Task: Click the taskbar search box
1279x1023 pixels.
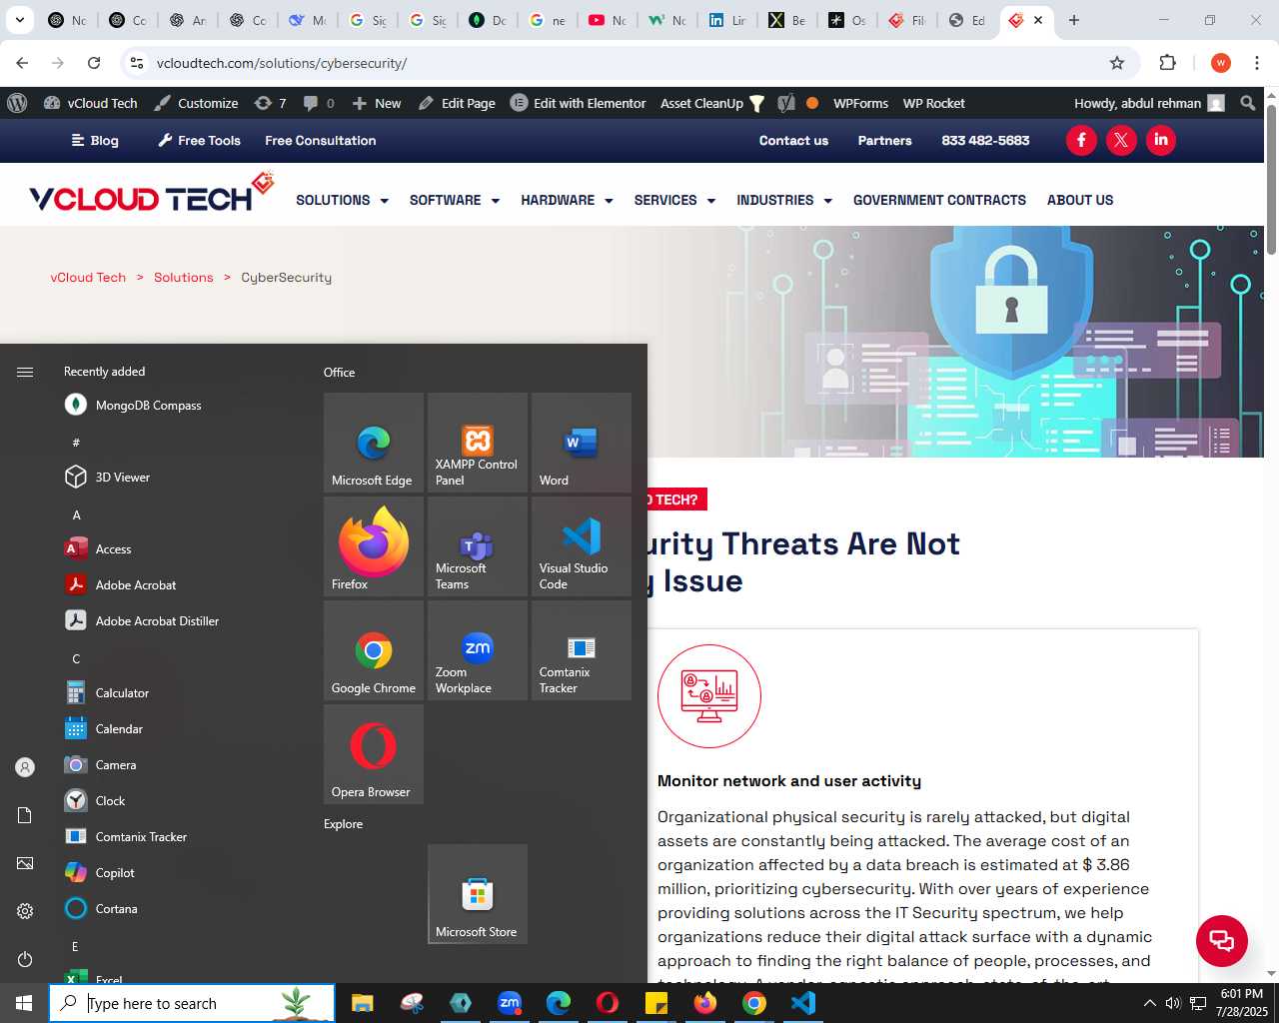Action: (192, 1003)
